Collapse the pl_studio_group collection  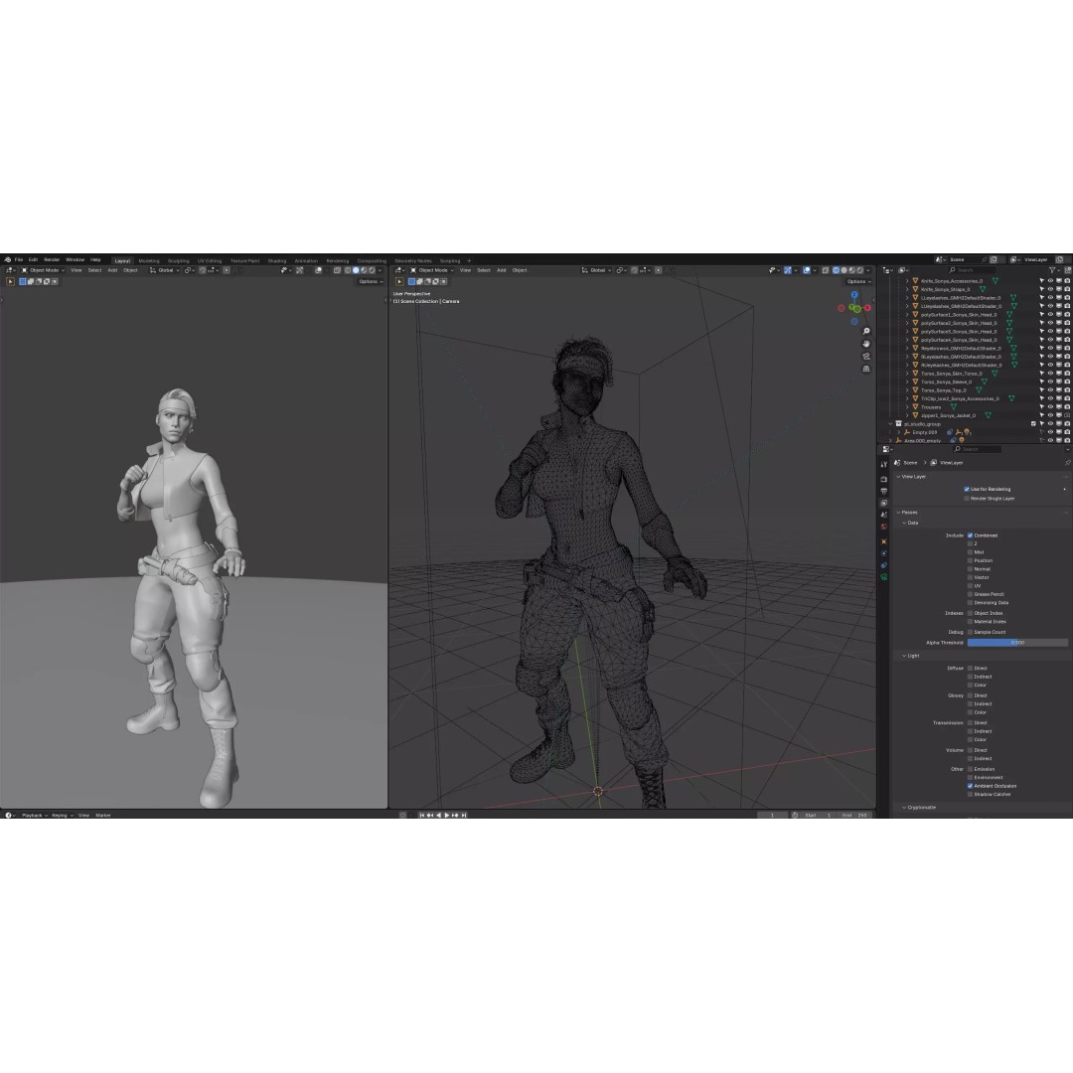tap(890, 424)
